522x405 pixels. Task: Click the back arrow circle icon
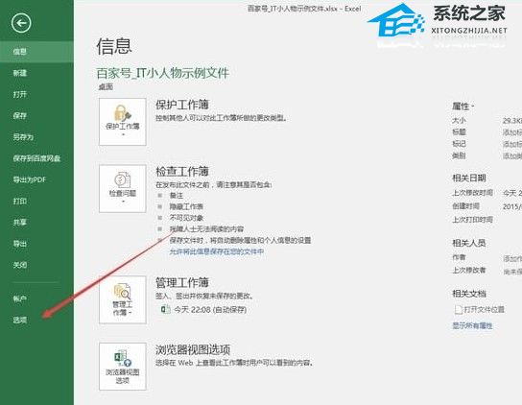(21, 23)
